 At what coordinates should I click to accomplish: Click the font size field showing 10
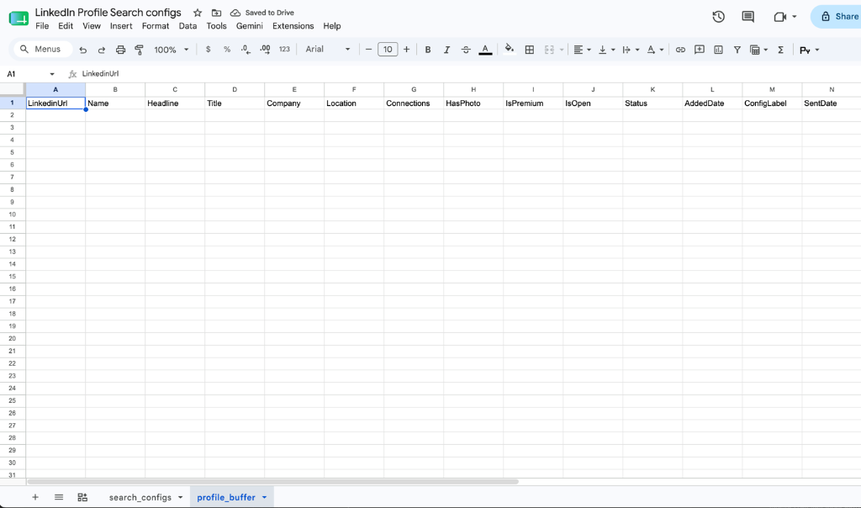pyautogui.click(x=388, y=50)
